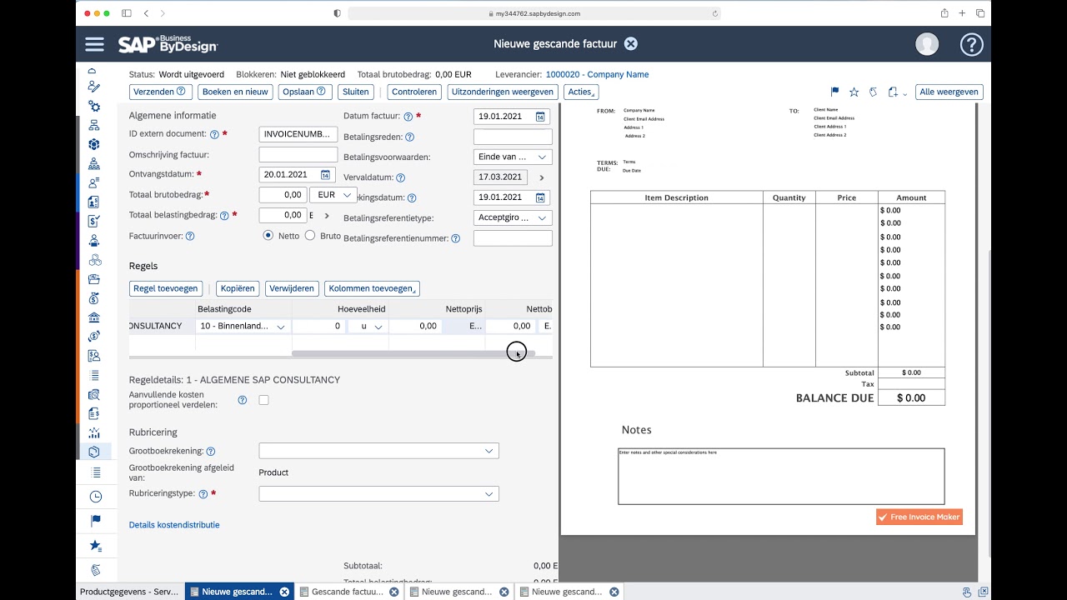The height and width of the screenshot is (600, 1067).
Task: Expand the Belastingcode dropdown in the row
Action: (281, 327)
